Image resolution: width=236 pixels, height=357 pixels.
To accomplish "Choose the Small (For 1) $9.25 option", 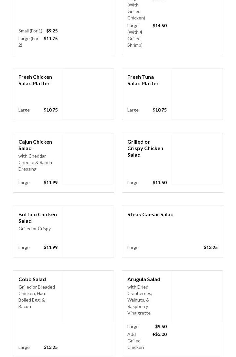I will [x=38, y=31].
